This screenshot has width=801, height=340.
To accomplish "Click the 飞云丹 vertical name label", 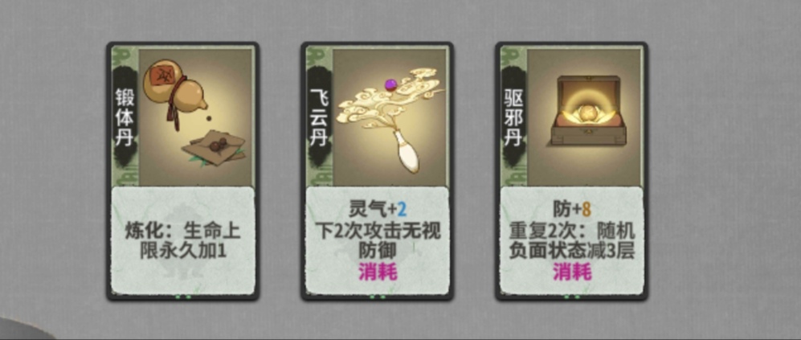I will point(319,117).
